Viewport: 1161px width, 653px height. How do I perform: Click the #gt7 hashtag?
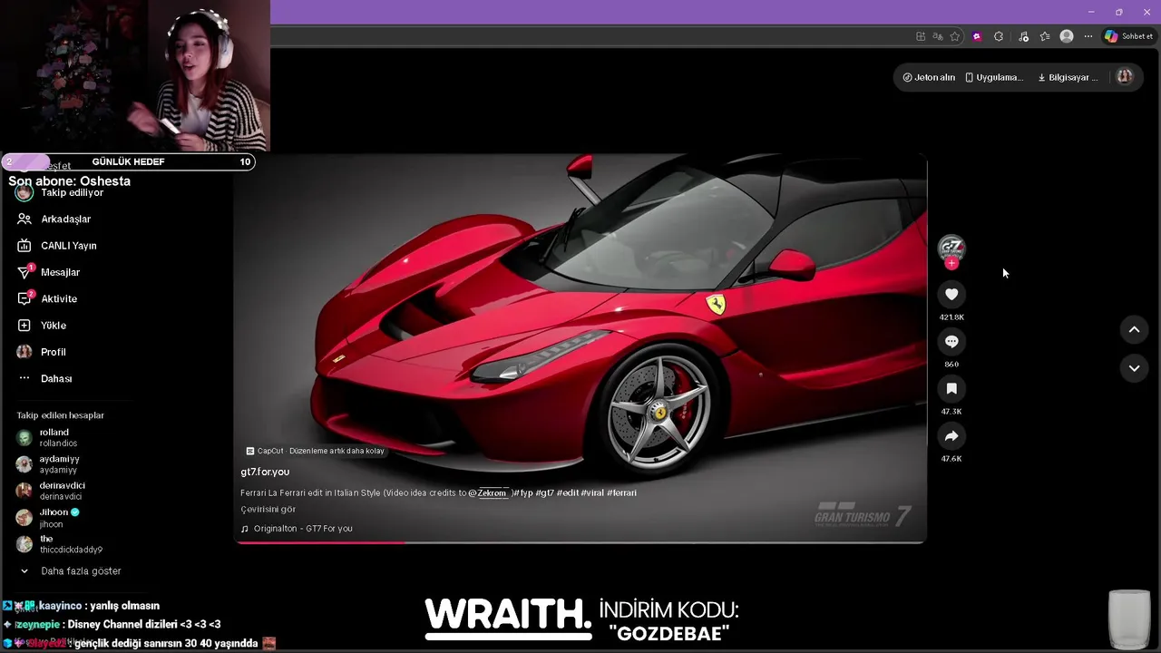pyautogui.click(x=544, y=492)
